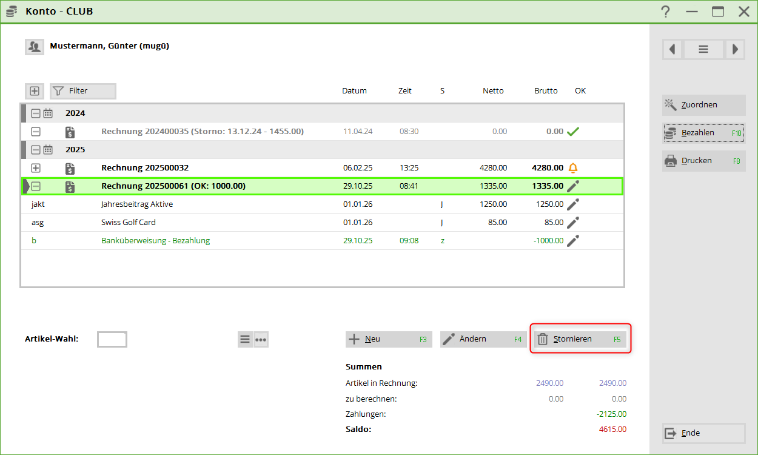The height and width of the screenshot is (455, 758).
Task: Click the bell icon on Rechnung 202500032
Action: coord(572,168)
